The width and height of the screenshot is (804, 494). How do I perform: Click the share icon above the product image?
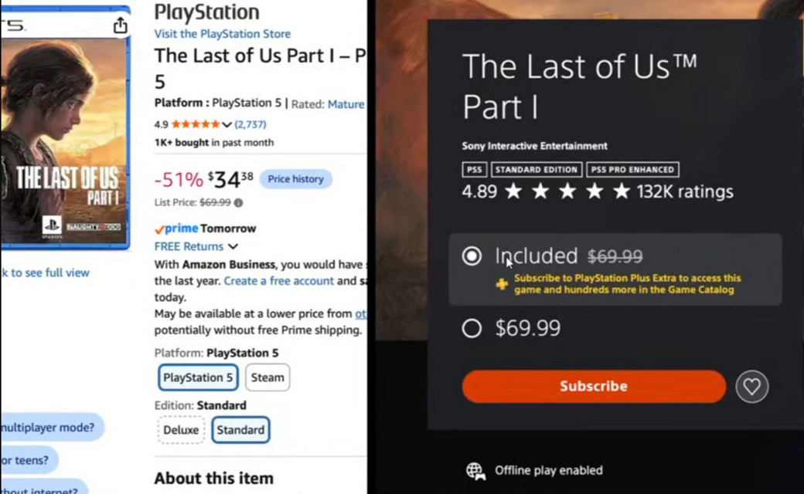(120, 25)
